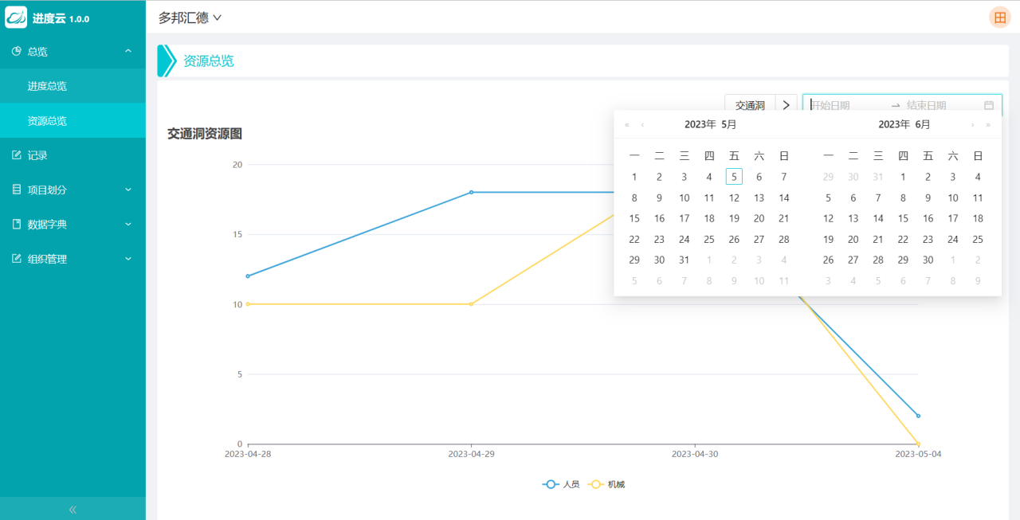1020x520 pixels.
Task: Toggle 人员 series in chart legend
Action: [561, 484]
